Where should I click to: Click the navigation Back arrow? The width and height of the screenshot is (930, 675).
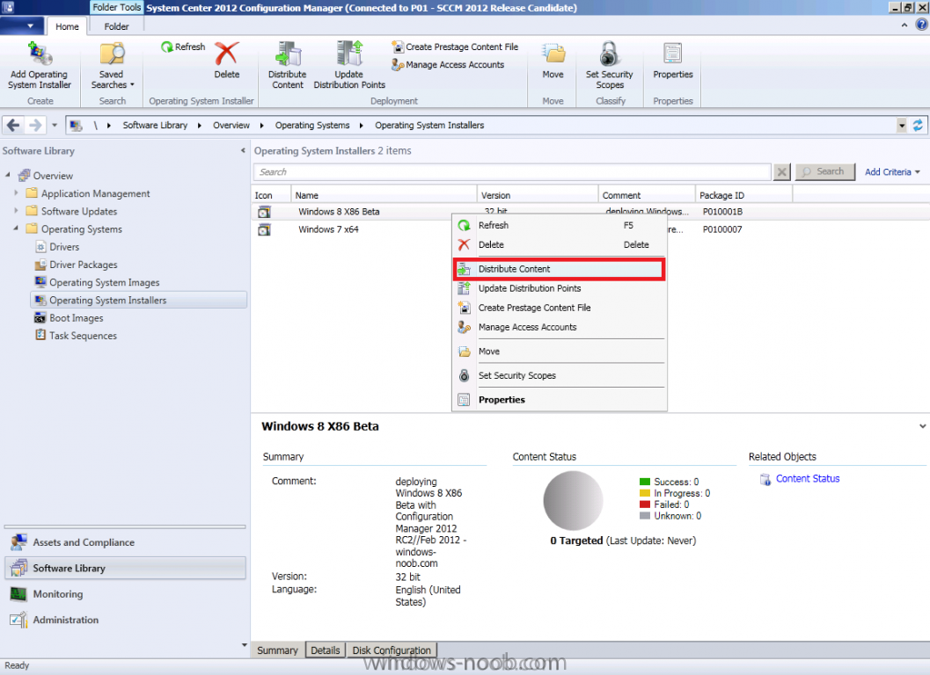click(x=14, y=125)
